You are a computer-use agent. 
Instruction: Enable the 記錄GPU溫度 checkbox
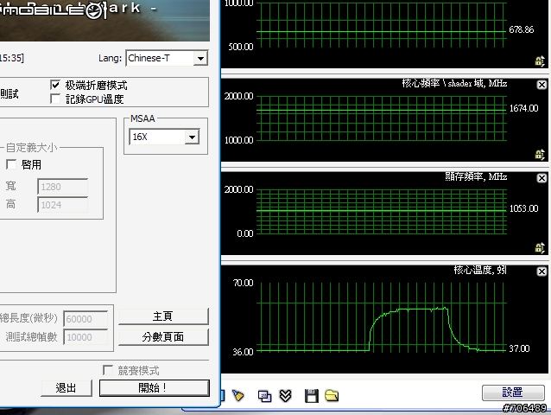click(55, 99)
